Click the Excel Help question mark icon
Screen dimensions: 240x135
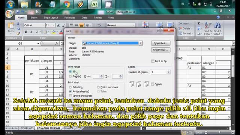[x=218, y=17]
